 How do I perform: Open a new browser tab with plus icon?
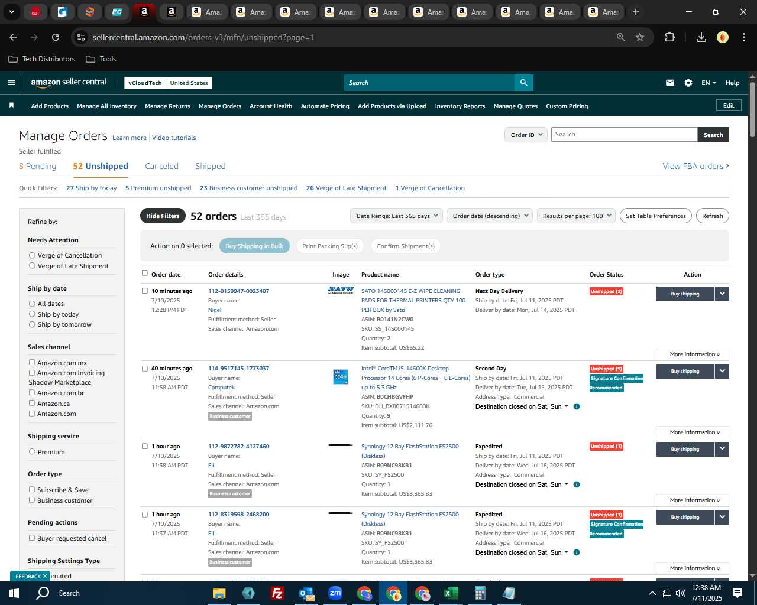(636, 12)
